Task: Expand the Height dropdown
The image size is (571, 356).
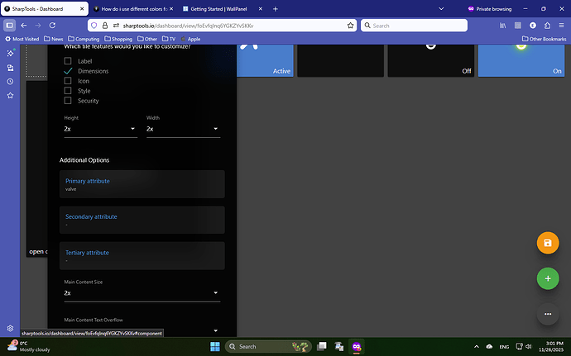Action: click(100, 130)
